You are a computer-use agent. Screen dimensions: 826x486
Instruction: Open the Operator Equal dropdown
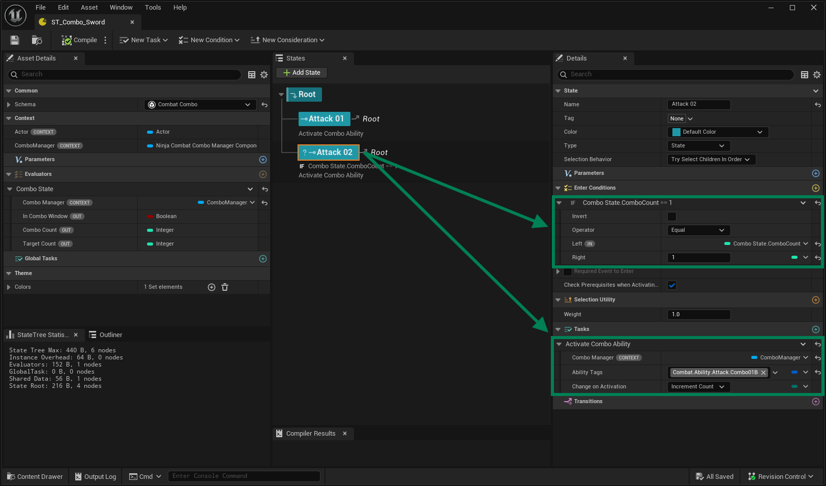point(698,230)
